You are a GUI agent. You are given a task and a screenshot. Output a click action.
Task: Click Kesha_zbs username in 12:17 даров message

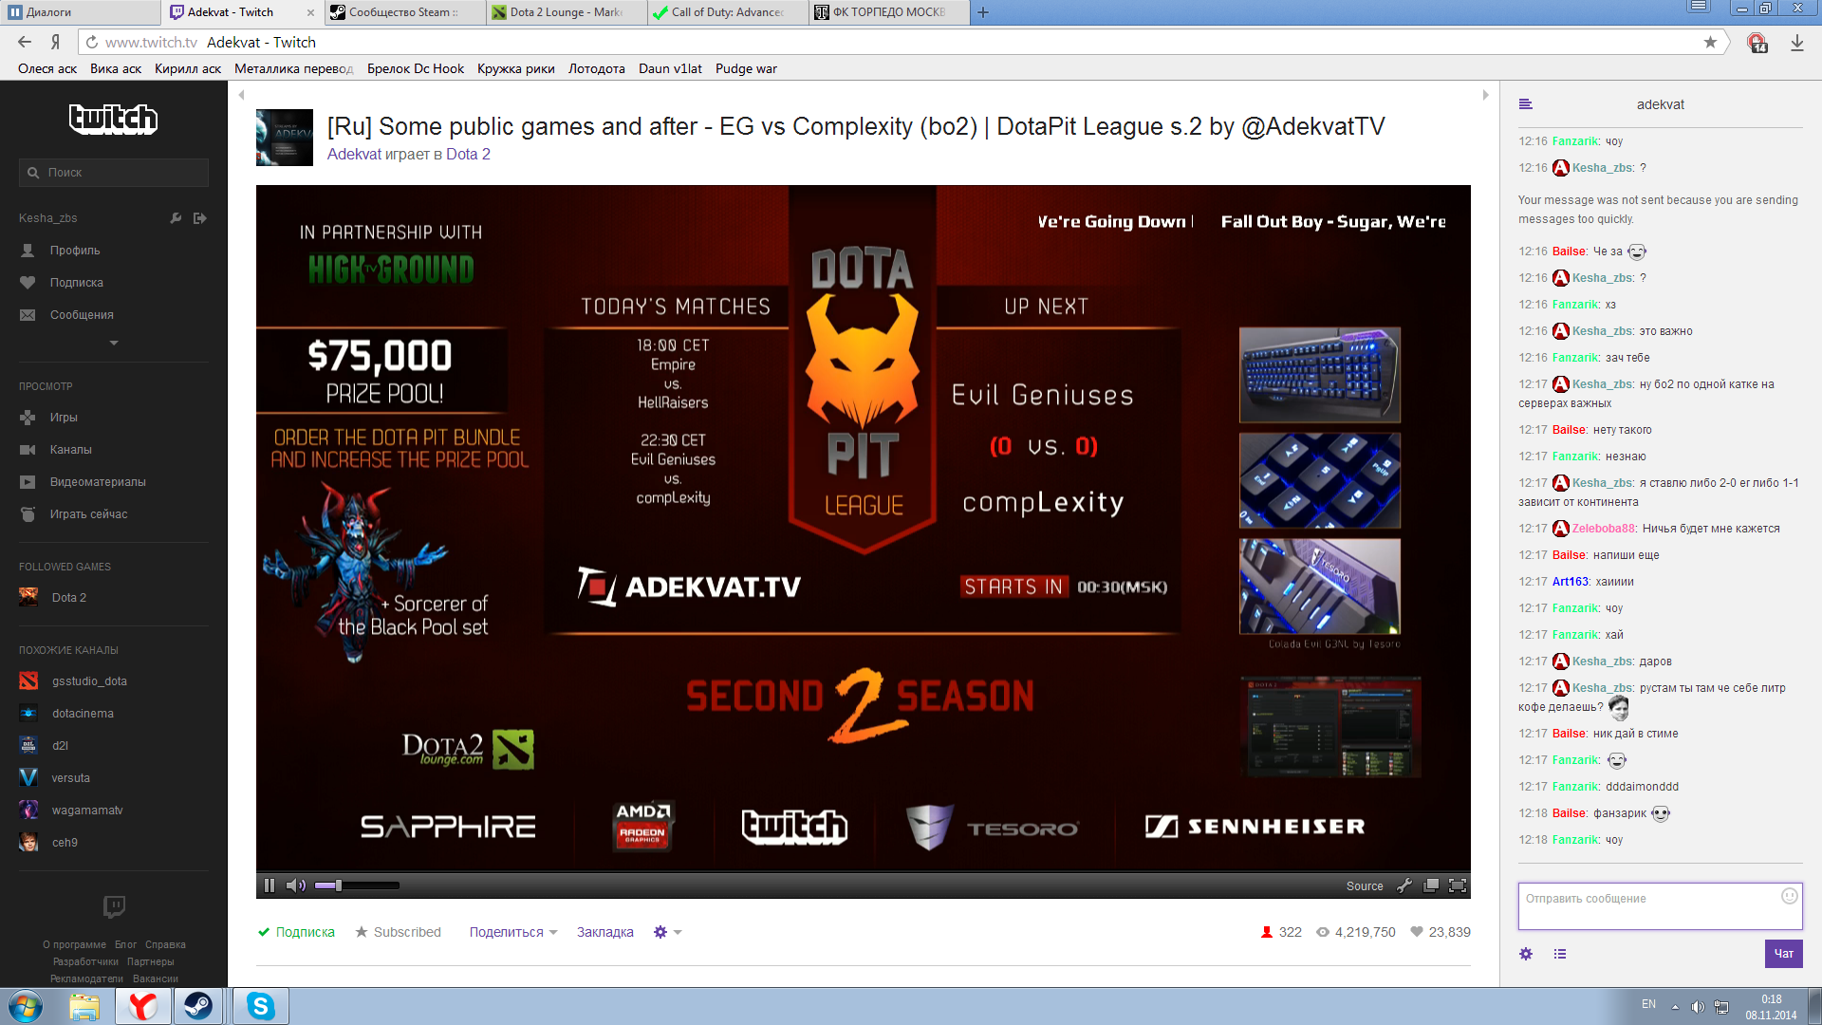pyautogui.click(x=1603, y=662)
